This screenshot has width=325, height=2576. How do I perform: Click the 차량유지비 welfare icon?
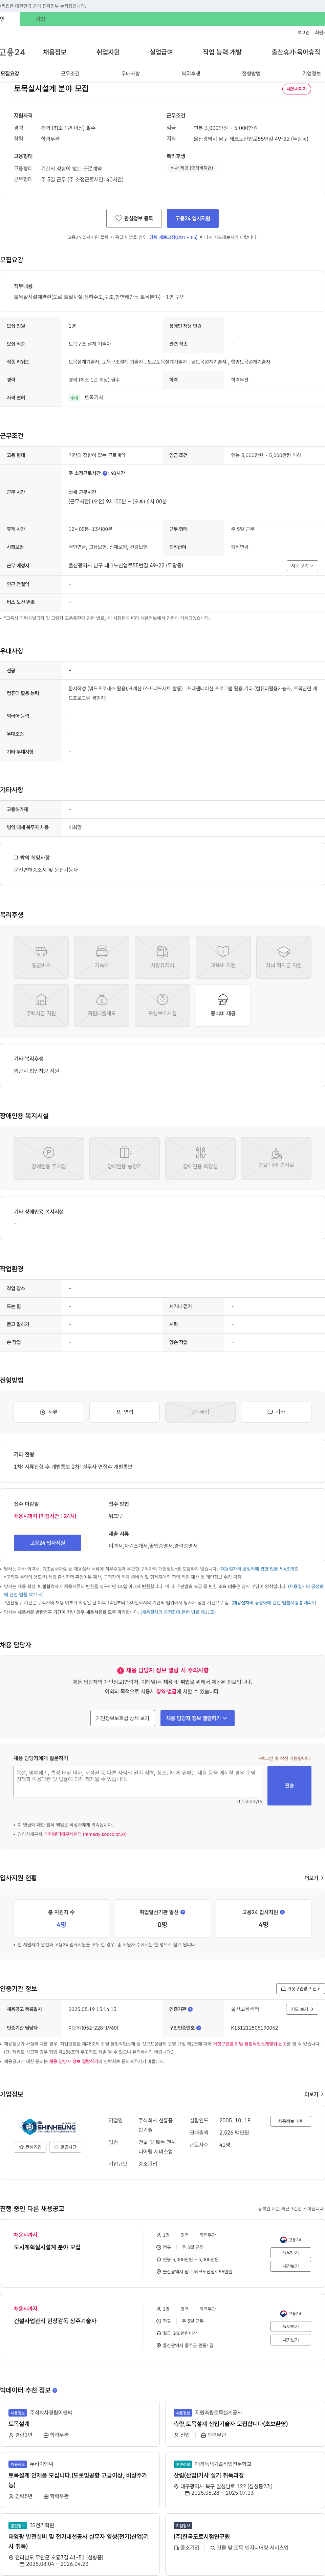(x=162, y=957)
